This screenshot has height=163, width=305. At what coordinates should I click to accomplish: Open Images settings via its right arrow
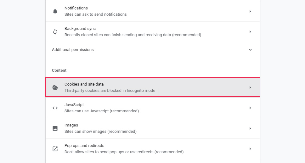(250, 128)
